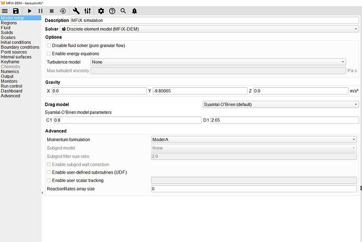Collapse the navigation pane arrow
Image resolution: width=362 pixels, height=242 pixels.
[x=42, y=193]
